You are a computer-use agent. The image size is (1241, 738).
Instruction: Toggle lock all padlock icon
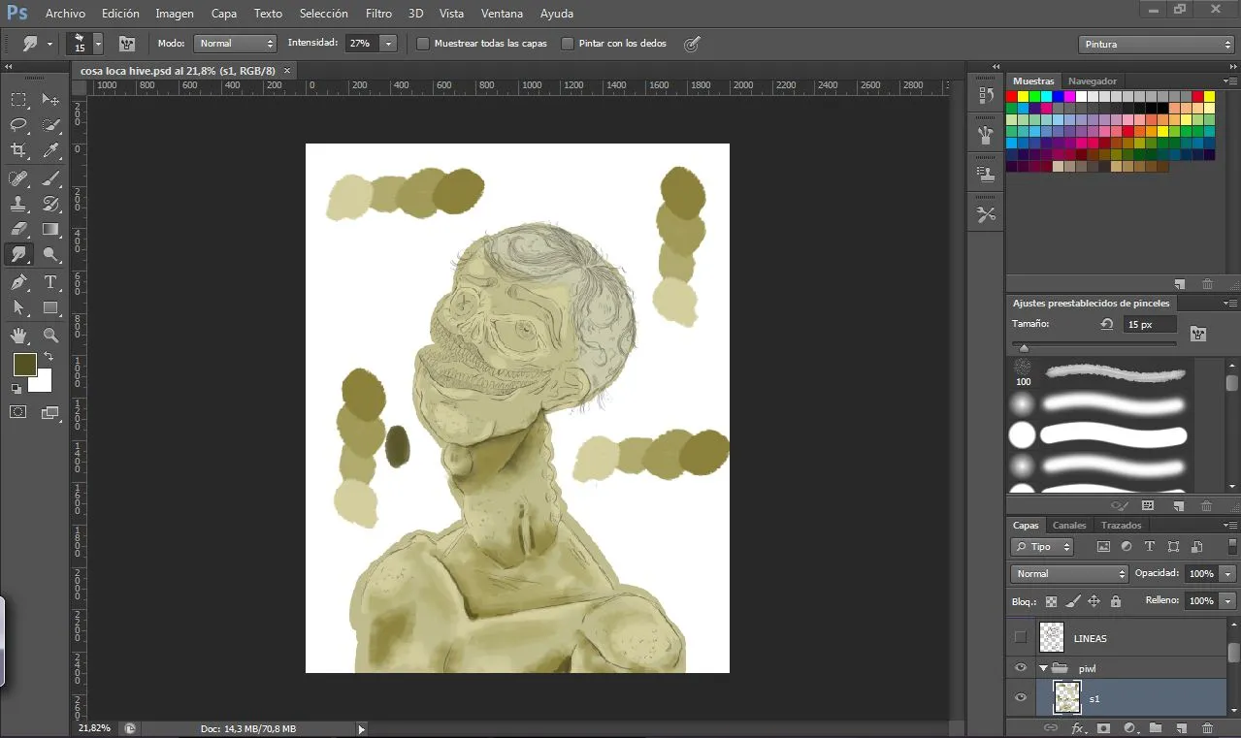(x=1116, y=601)
